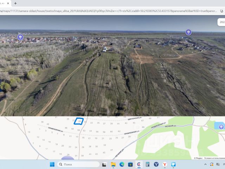This screenshot has width=225, height=169.
Task: Click the install/share icon in the address bar
Action: click(222, 11)
